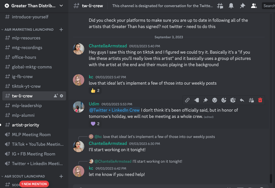
Task: Switch to the mlp-leadership channel
Action: click(27, 106)
